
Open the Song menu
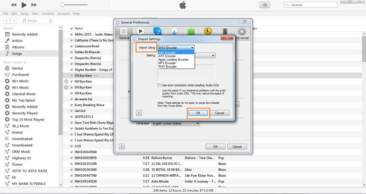pos(24,13)
